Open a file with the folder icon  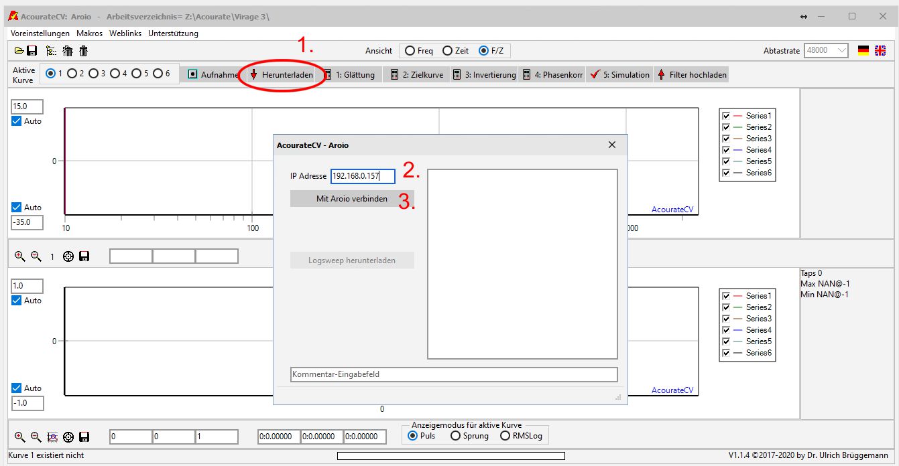pos(19,50)
